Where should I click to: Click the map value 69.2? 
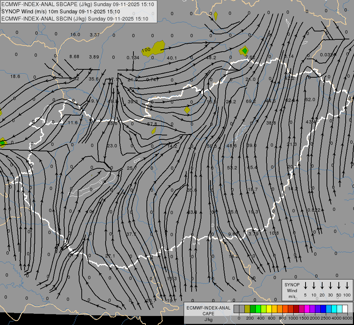pyautogui.click(x=251, y=101)
